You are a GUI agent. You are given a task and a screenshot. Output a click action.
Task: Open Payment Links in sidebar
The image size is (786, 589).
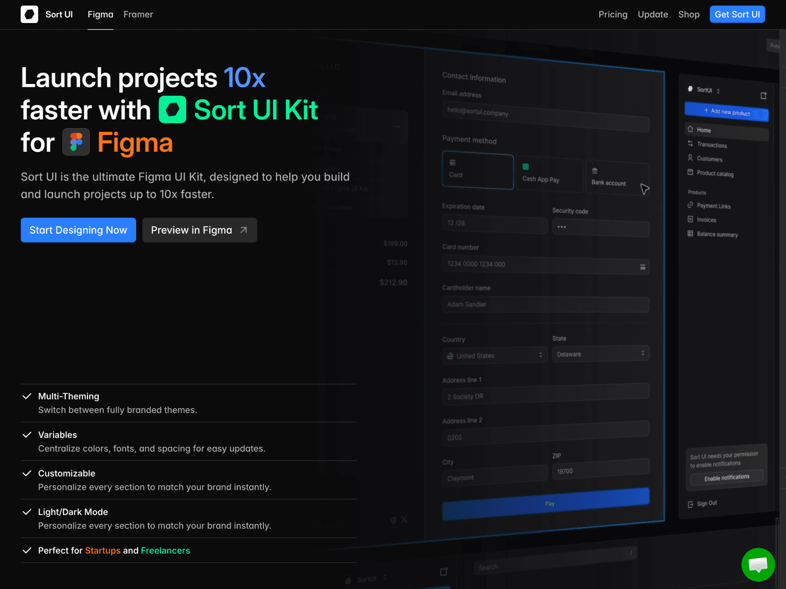pos(713,206)
